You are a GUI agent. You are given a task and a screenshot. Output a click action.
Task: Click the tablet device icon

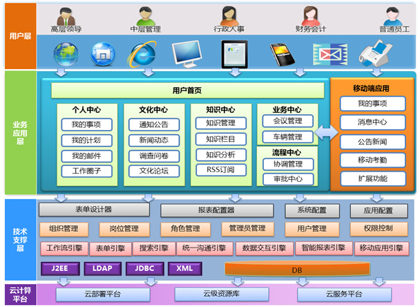pyautogui.click(x=234, y=54)
